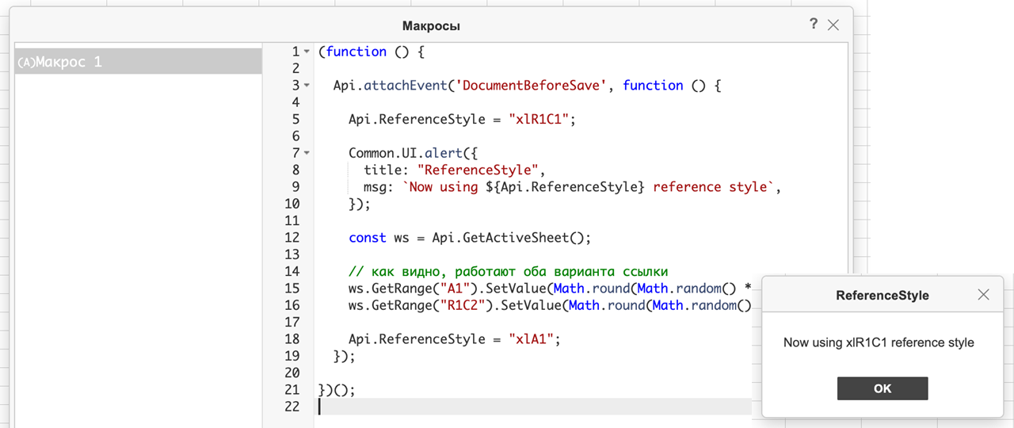Fold the attachEvent block at line 3
Screen dimensions: 1014x428
(x=307, y=86)
